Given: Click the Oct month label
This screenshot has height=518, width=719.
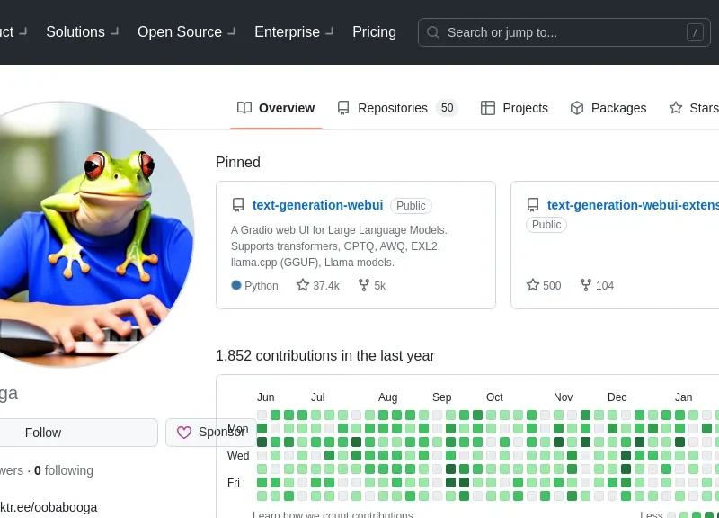Looking at the screenshot, I should 494,397.
